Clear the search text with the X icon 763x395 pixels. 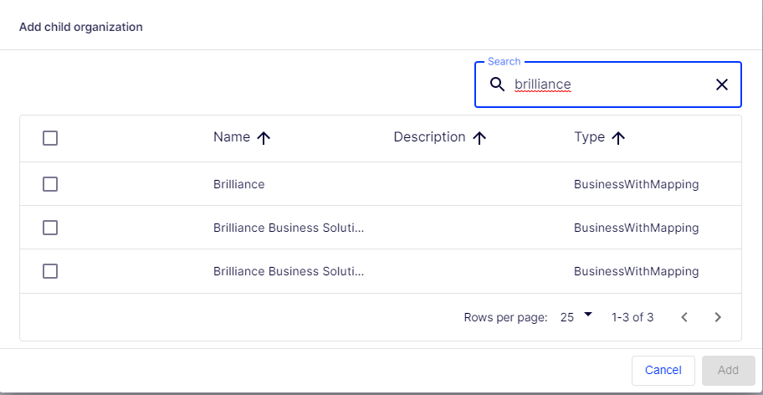point(721,85)
